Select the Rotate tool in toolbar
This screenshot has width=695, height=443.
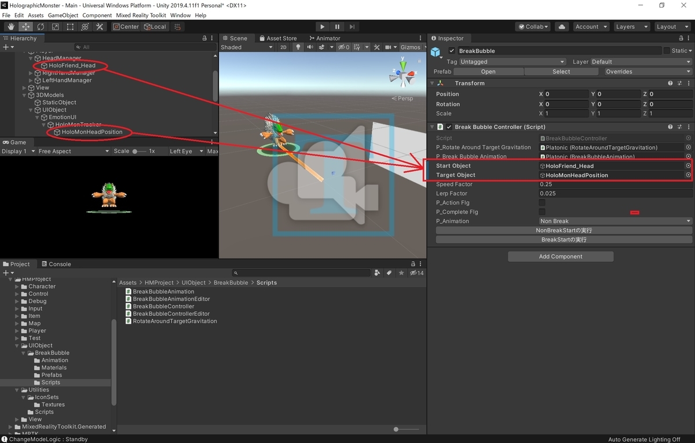(x=41, y=27)
